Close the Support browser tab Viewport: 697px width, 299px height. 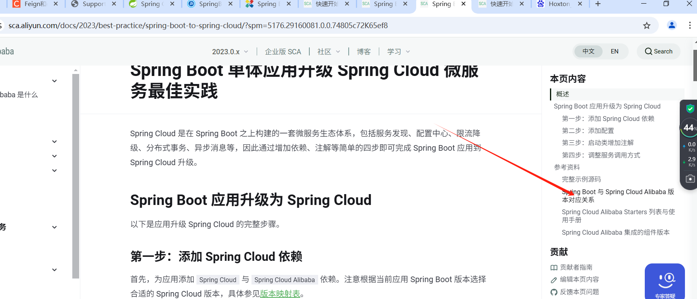point(114,4)
